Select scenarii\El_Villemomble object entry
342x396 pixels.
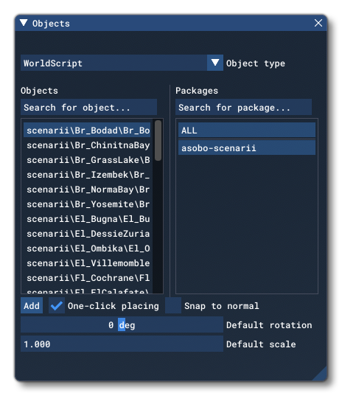pyautogui.click(x=87, y=263)
